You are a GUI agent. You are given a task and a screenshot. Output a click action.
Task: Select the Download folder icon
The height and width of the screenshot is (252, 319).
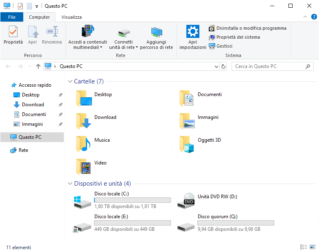pyautogui.click(x=84, y=121)
